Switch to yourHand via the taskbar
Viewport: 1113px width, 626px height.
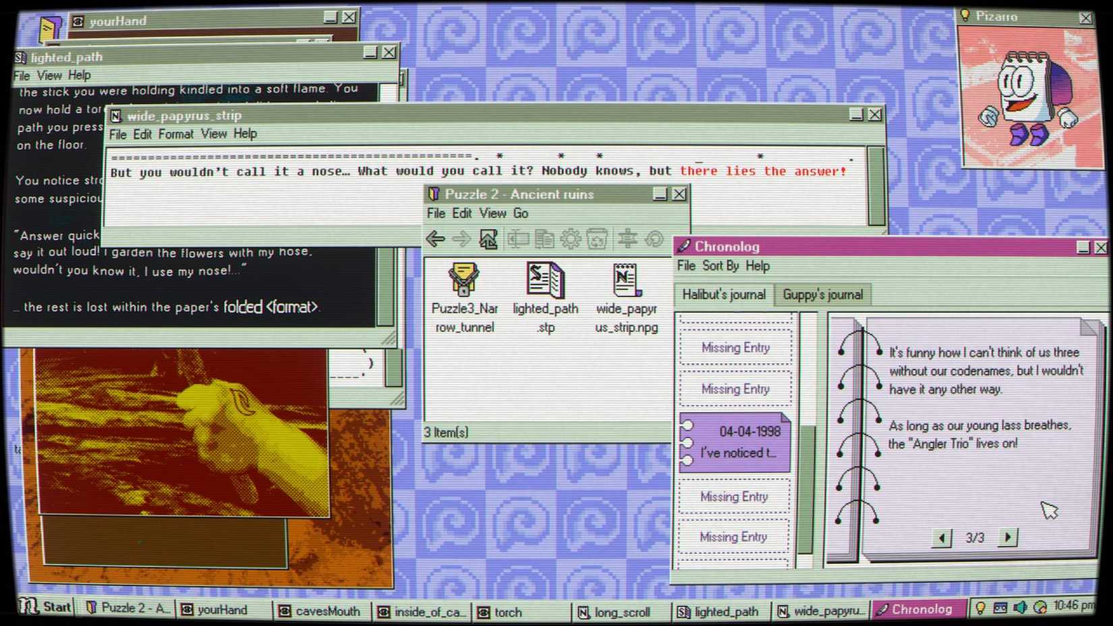[224, 610]
